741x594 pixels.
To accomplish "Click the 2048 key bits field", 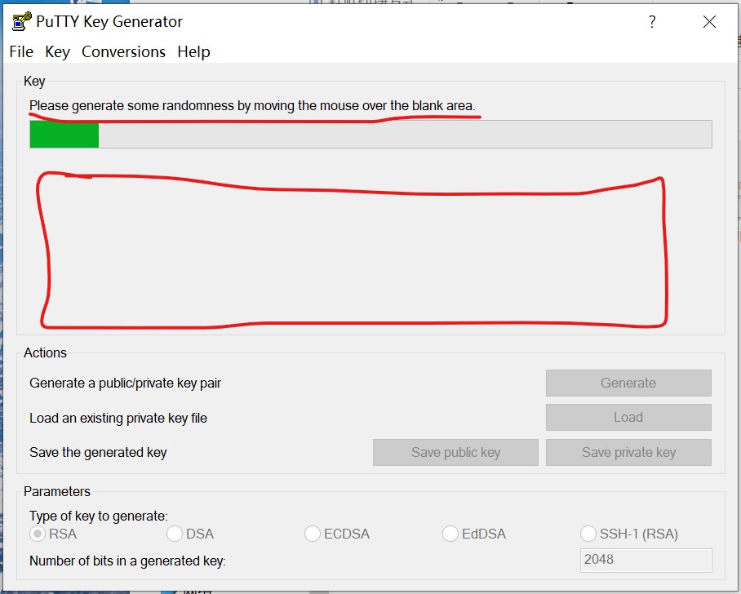I will pos(646,560).
